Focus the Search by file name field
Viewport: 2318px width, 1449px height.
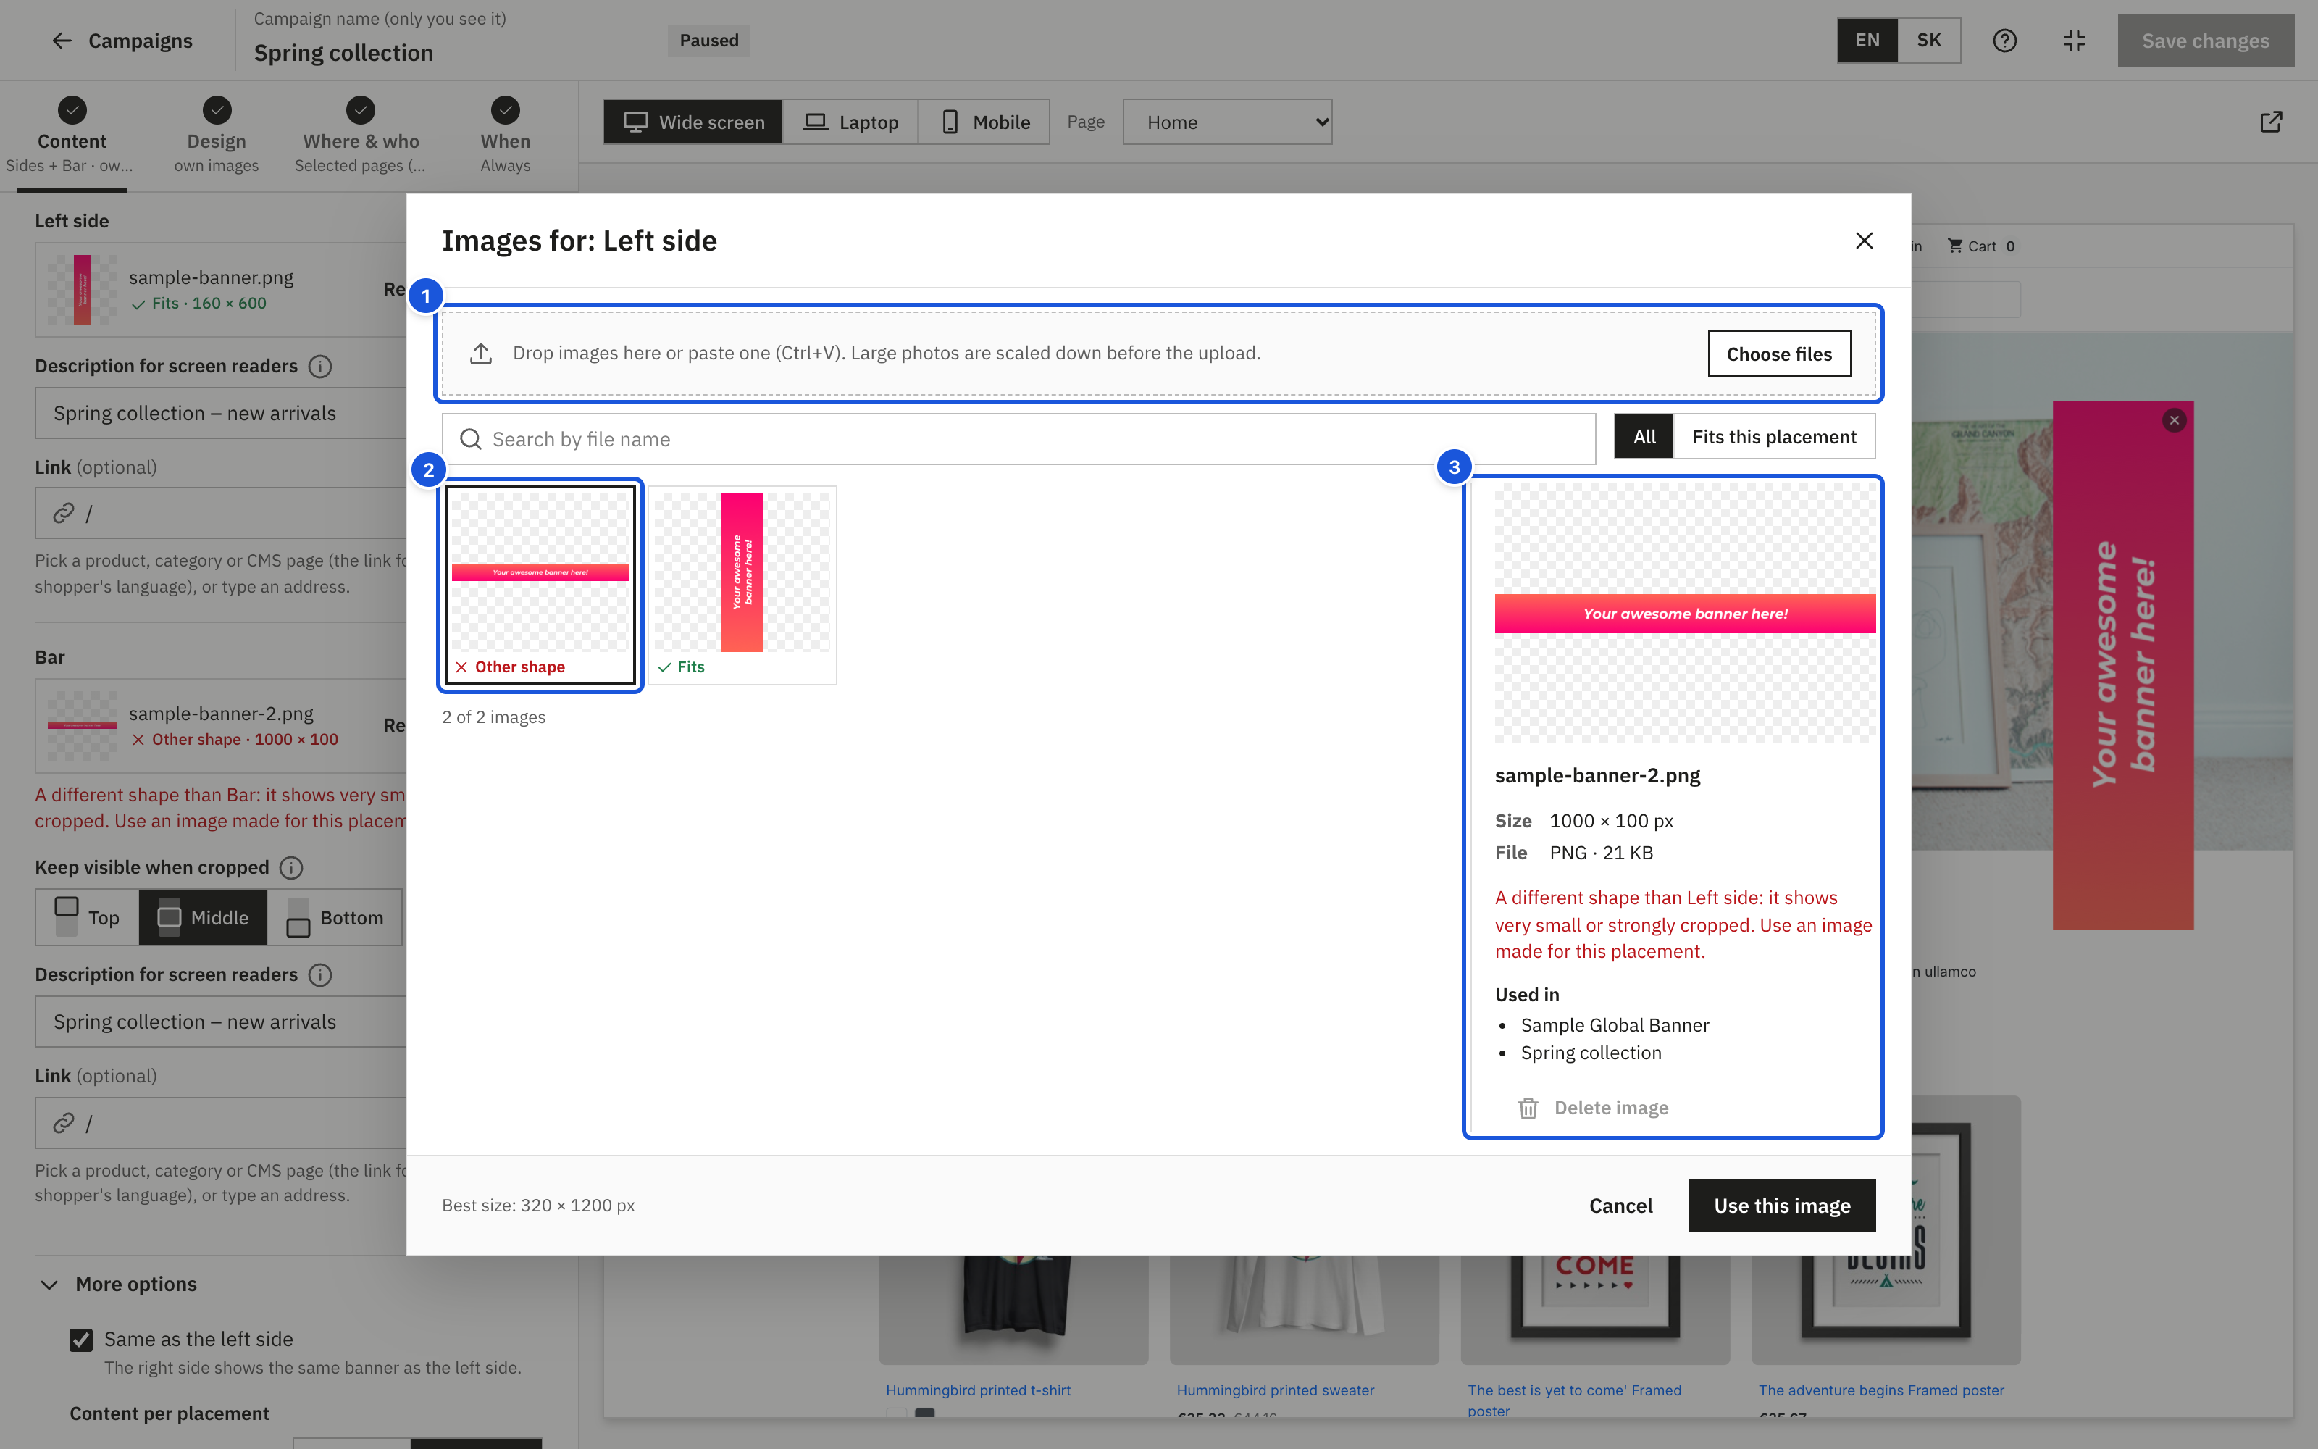[1018, 439]
